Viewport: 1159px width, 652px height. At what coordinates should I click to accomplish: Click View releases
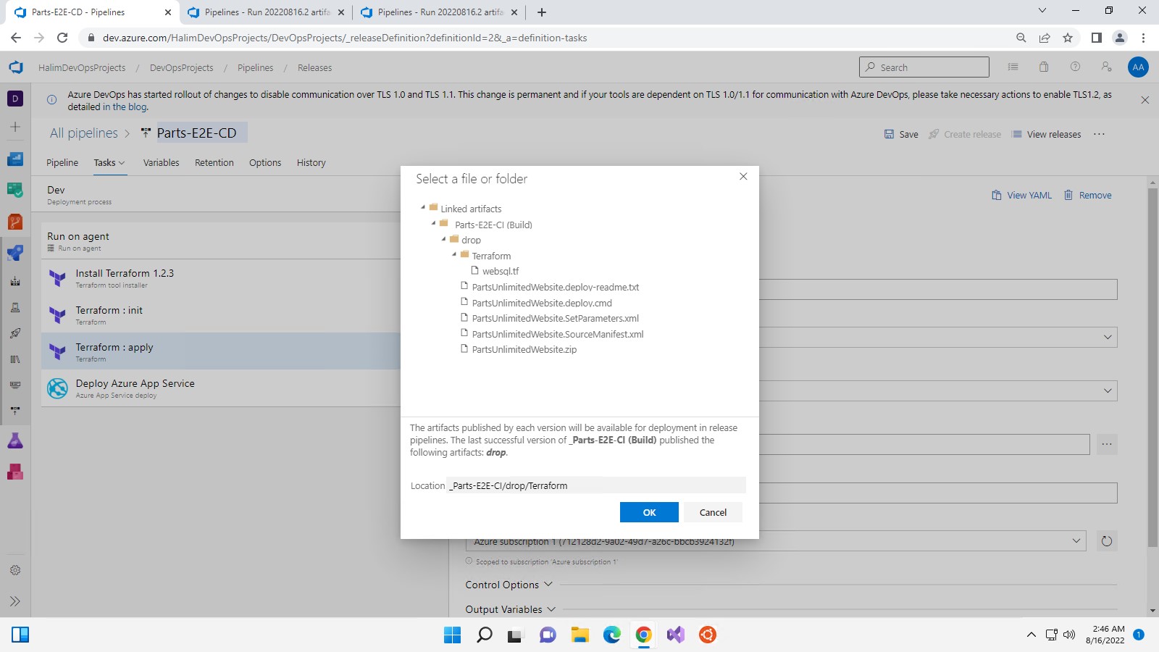(x=1046, y=134)
